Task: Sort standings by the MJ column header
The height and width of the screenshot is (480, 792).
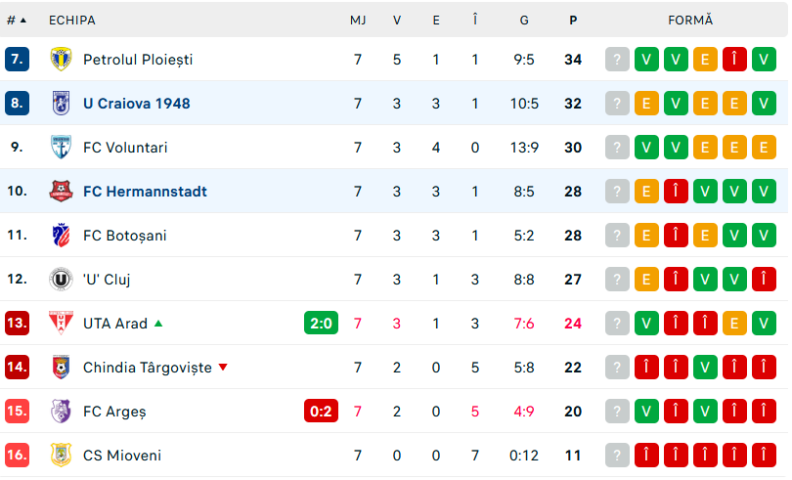Action: tap(358, 20)
